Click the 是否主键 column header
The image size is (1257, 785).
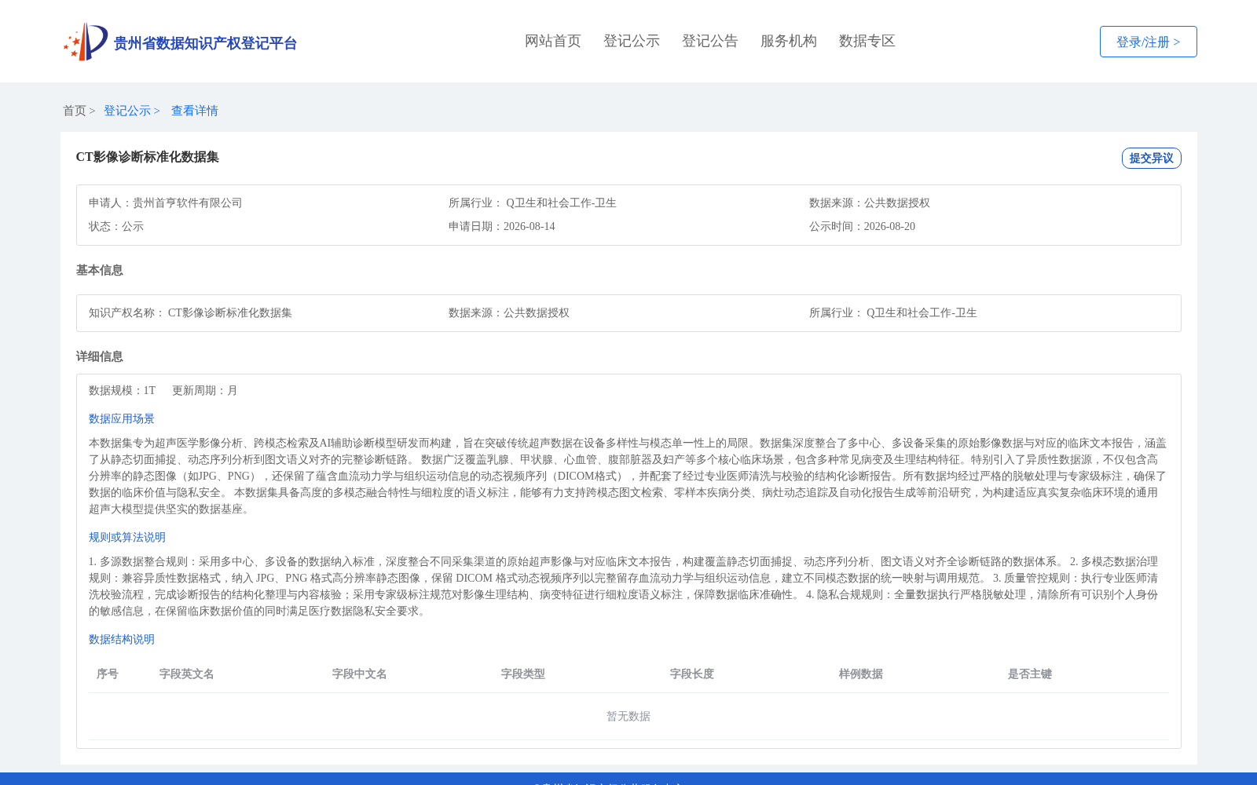point(1030,674)
